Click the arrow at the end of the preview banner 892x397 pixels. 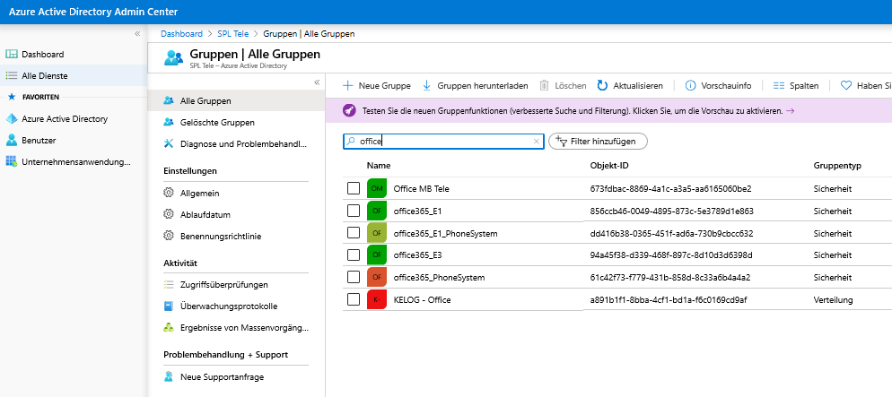point(791,111)
